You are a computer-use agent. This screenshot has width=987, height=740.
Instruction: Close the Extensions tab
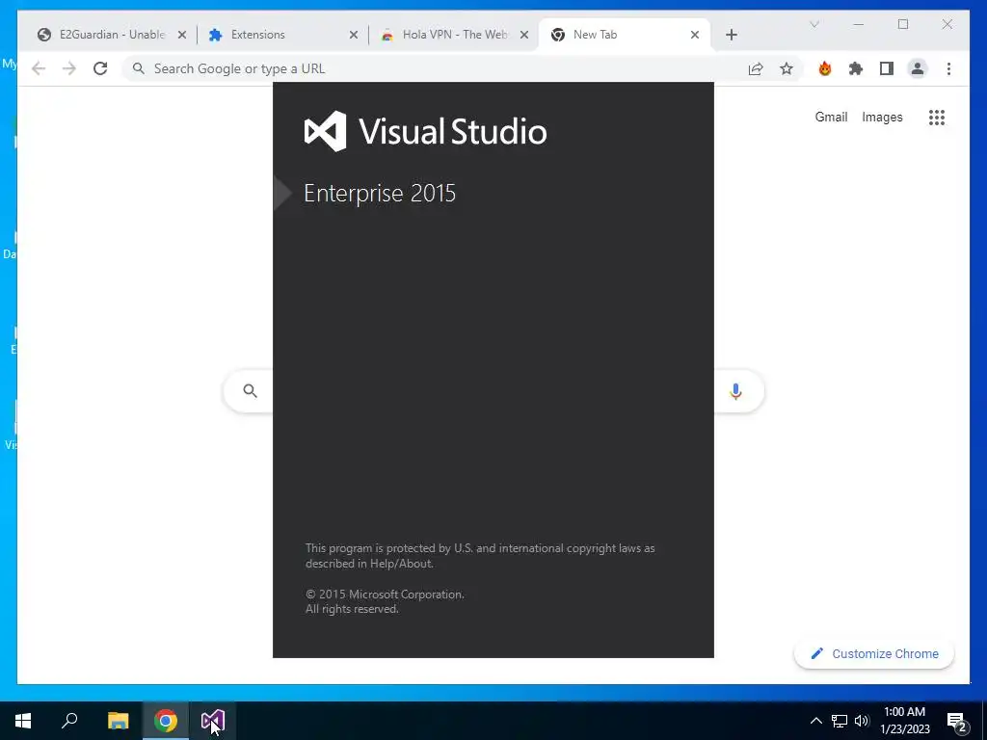(354, 35)
